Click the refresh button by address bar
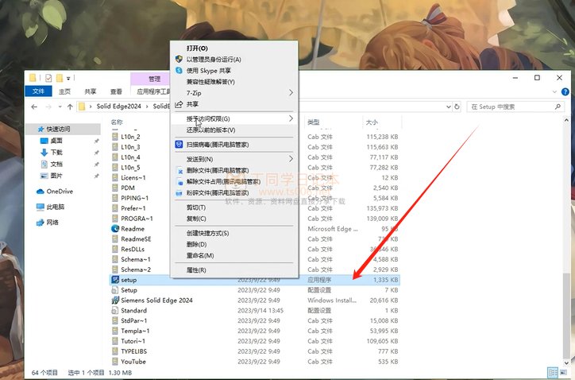 click(457, 107)
